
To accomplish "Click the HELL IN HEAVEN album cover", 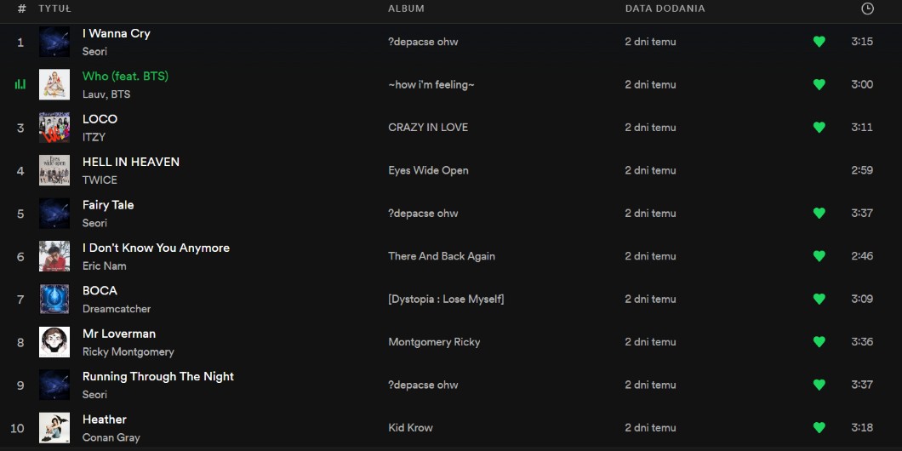I will (x=54, y=170).
